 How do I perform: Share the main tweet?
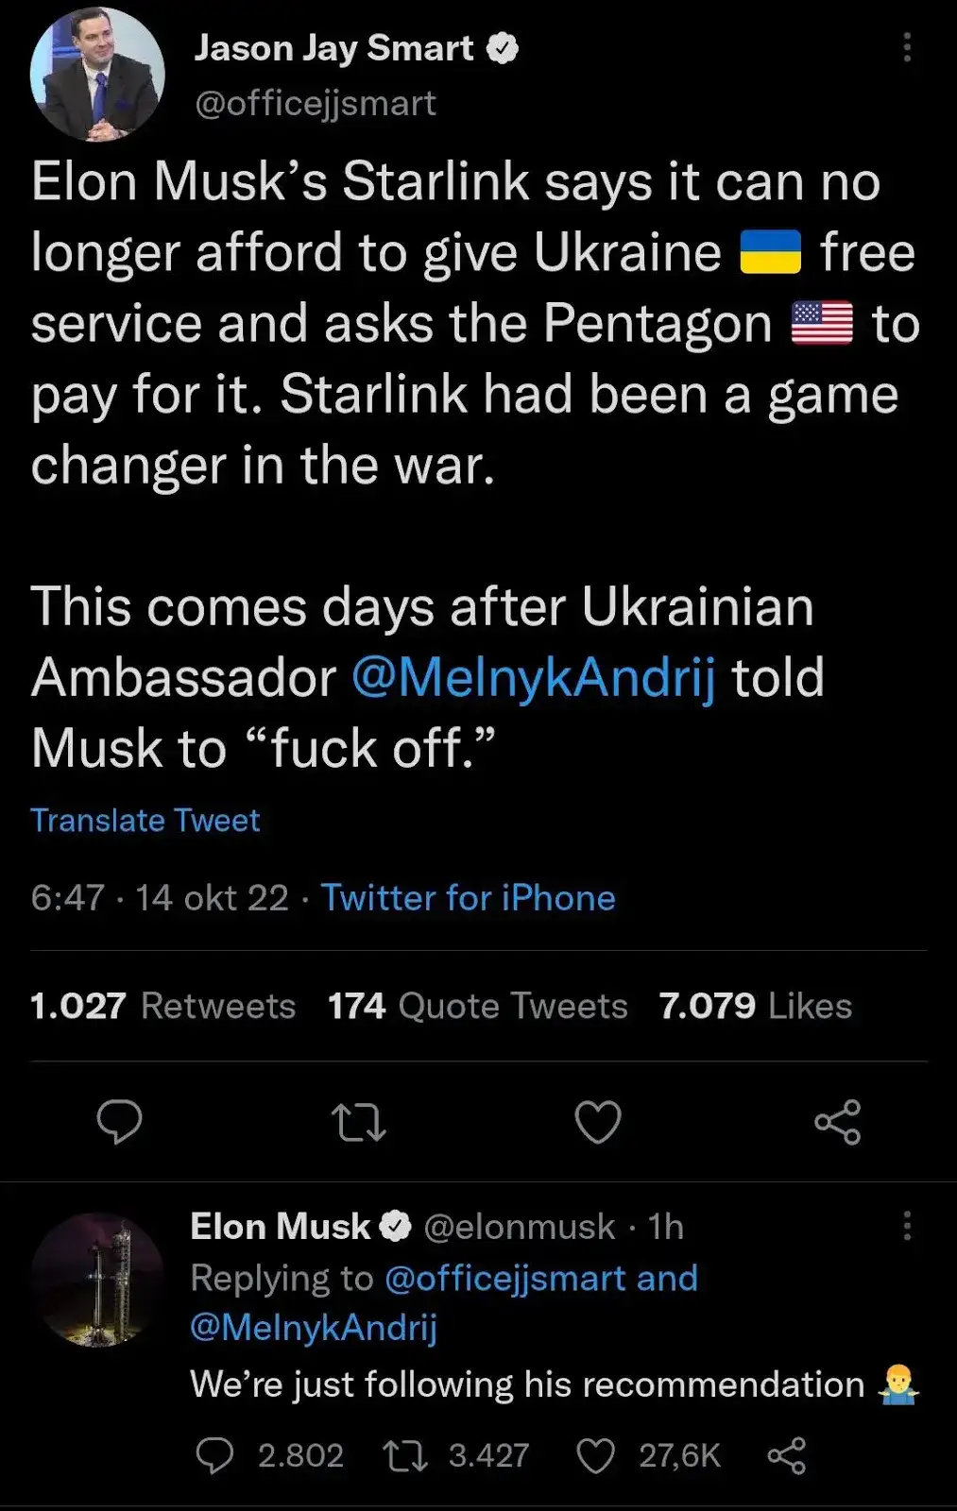837,1122
